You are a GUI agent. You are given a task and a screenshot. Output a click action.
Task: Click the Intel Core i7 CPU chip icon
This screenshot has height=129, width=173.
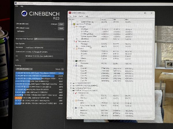74,24
